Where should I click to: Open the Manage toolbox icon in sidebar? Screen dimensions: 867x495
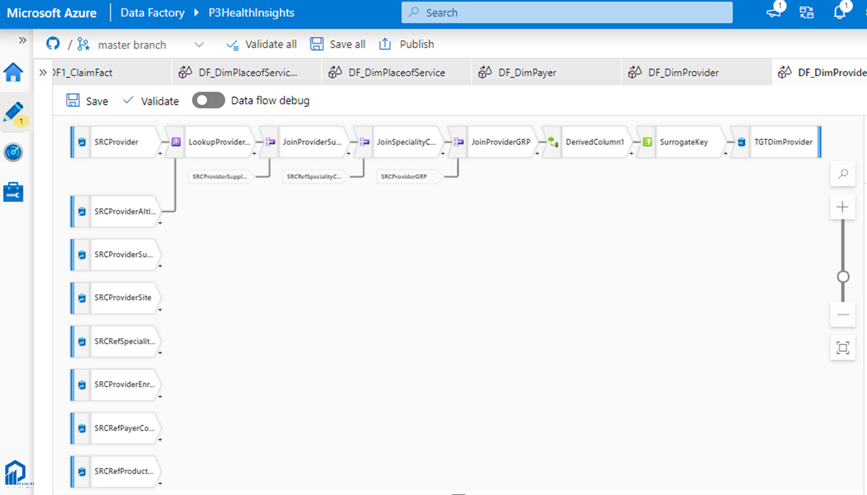pos(13,192)
